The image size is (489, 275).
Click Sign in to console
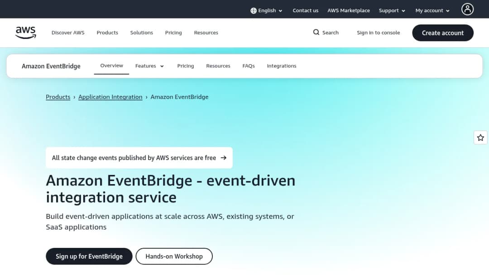click(378, 33)
